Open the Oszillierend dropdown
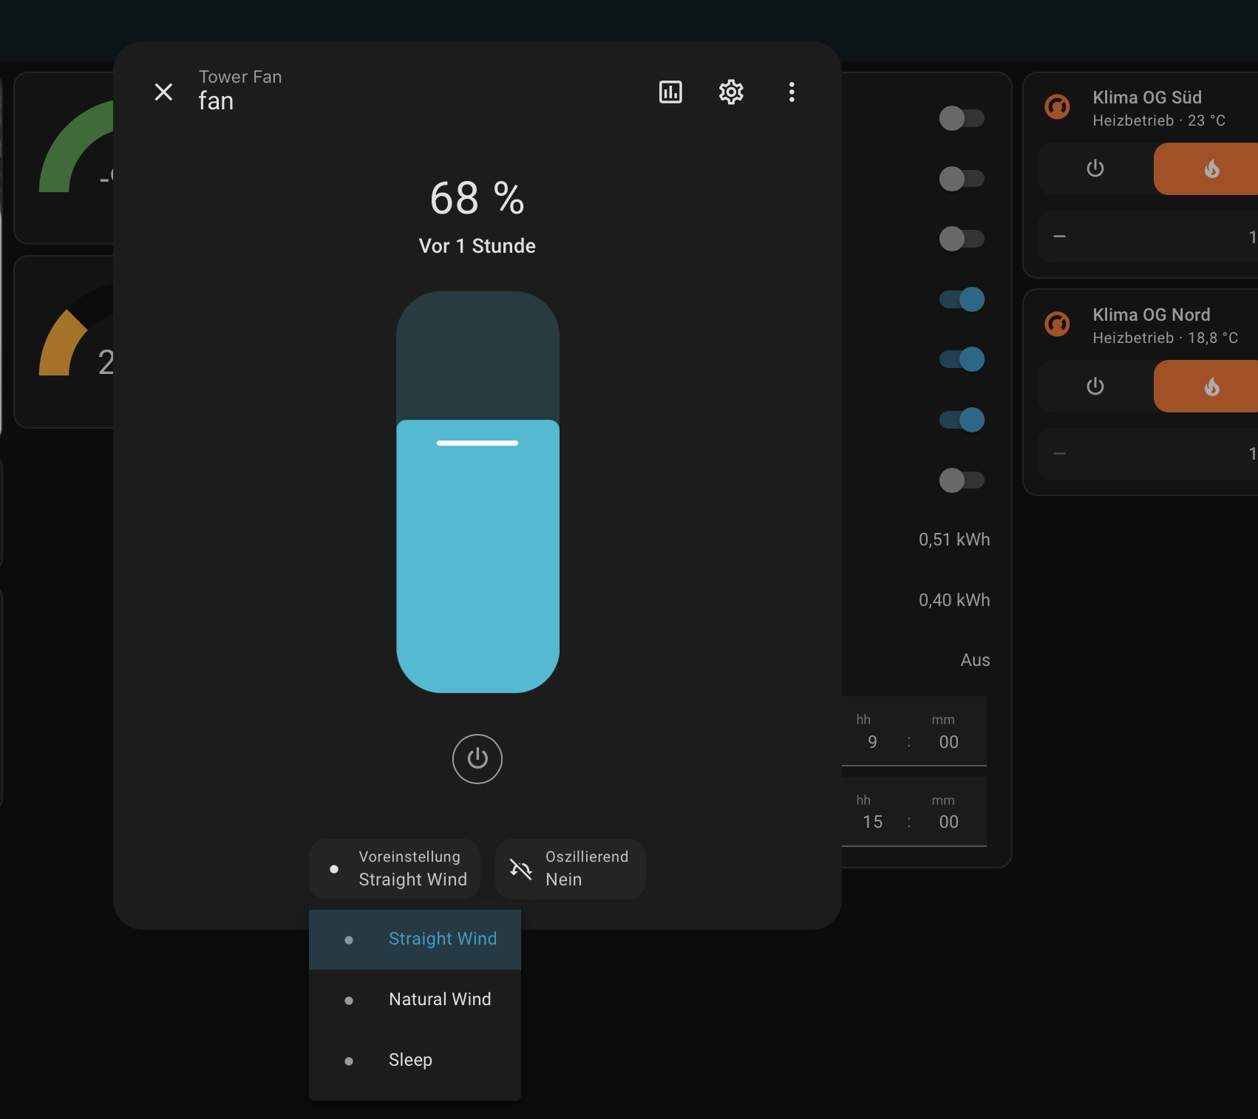 (x=570, y=868)
